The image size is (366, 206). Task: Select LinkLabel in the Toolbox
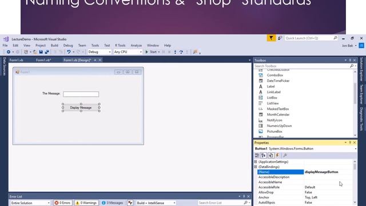click(x=273, y=92)
